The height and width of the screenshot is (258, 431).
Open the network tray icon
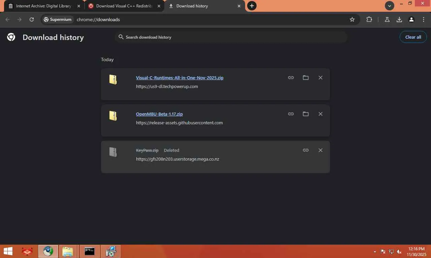tap(391, 252)
